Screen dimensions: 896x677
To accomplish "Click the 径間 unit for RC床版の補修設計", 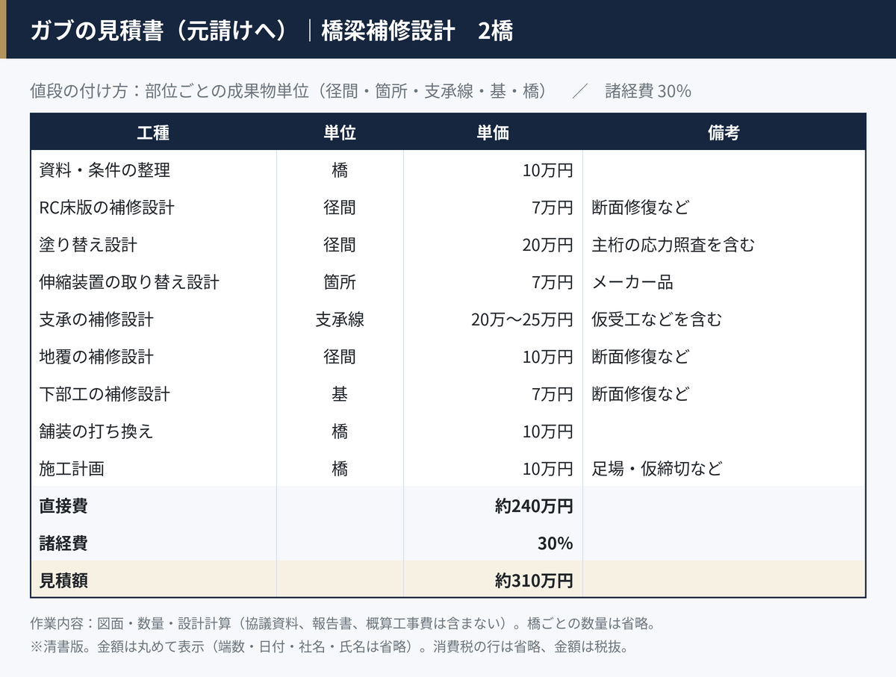I will pyautogui.click(x=340, y=208).
